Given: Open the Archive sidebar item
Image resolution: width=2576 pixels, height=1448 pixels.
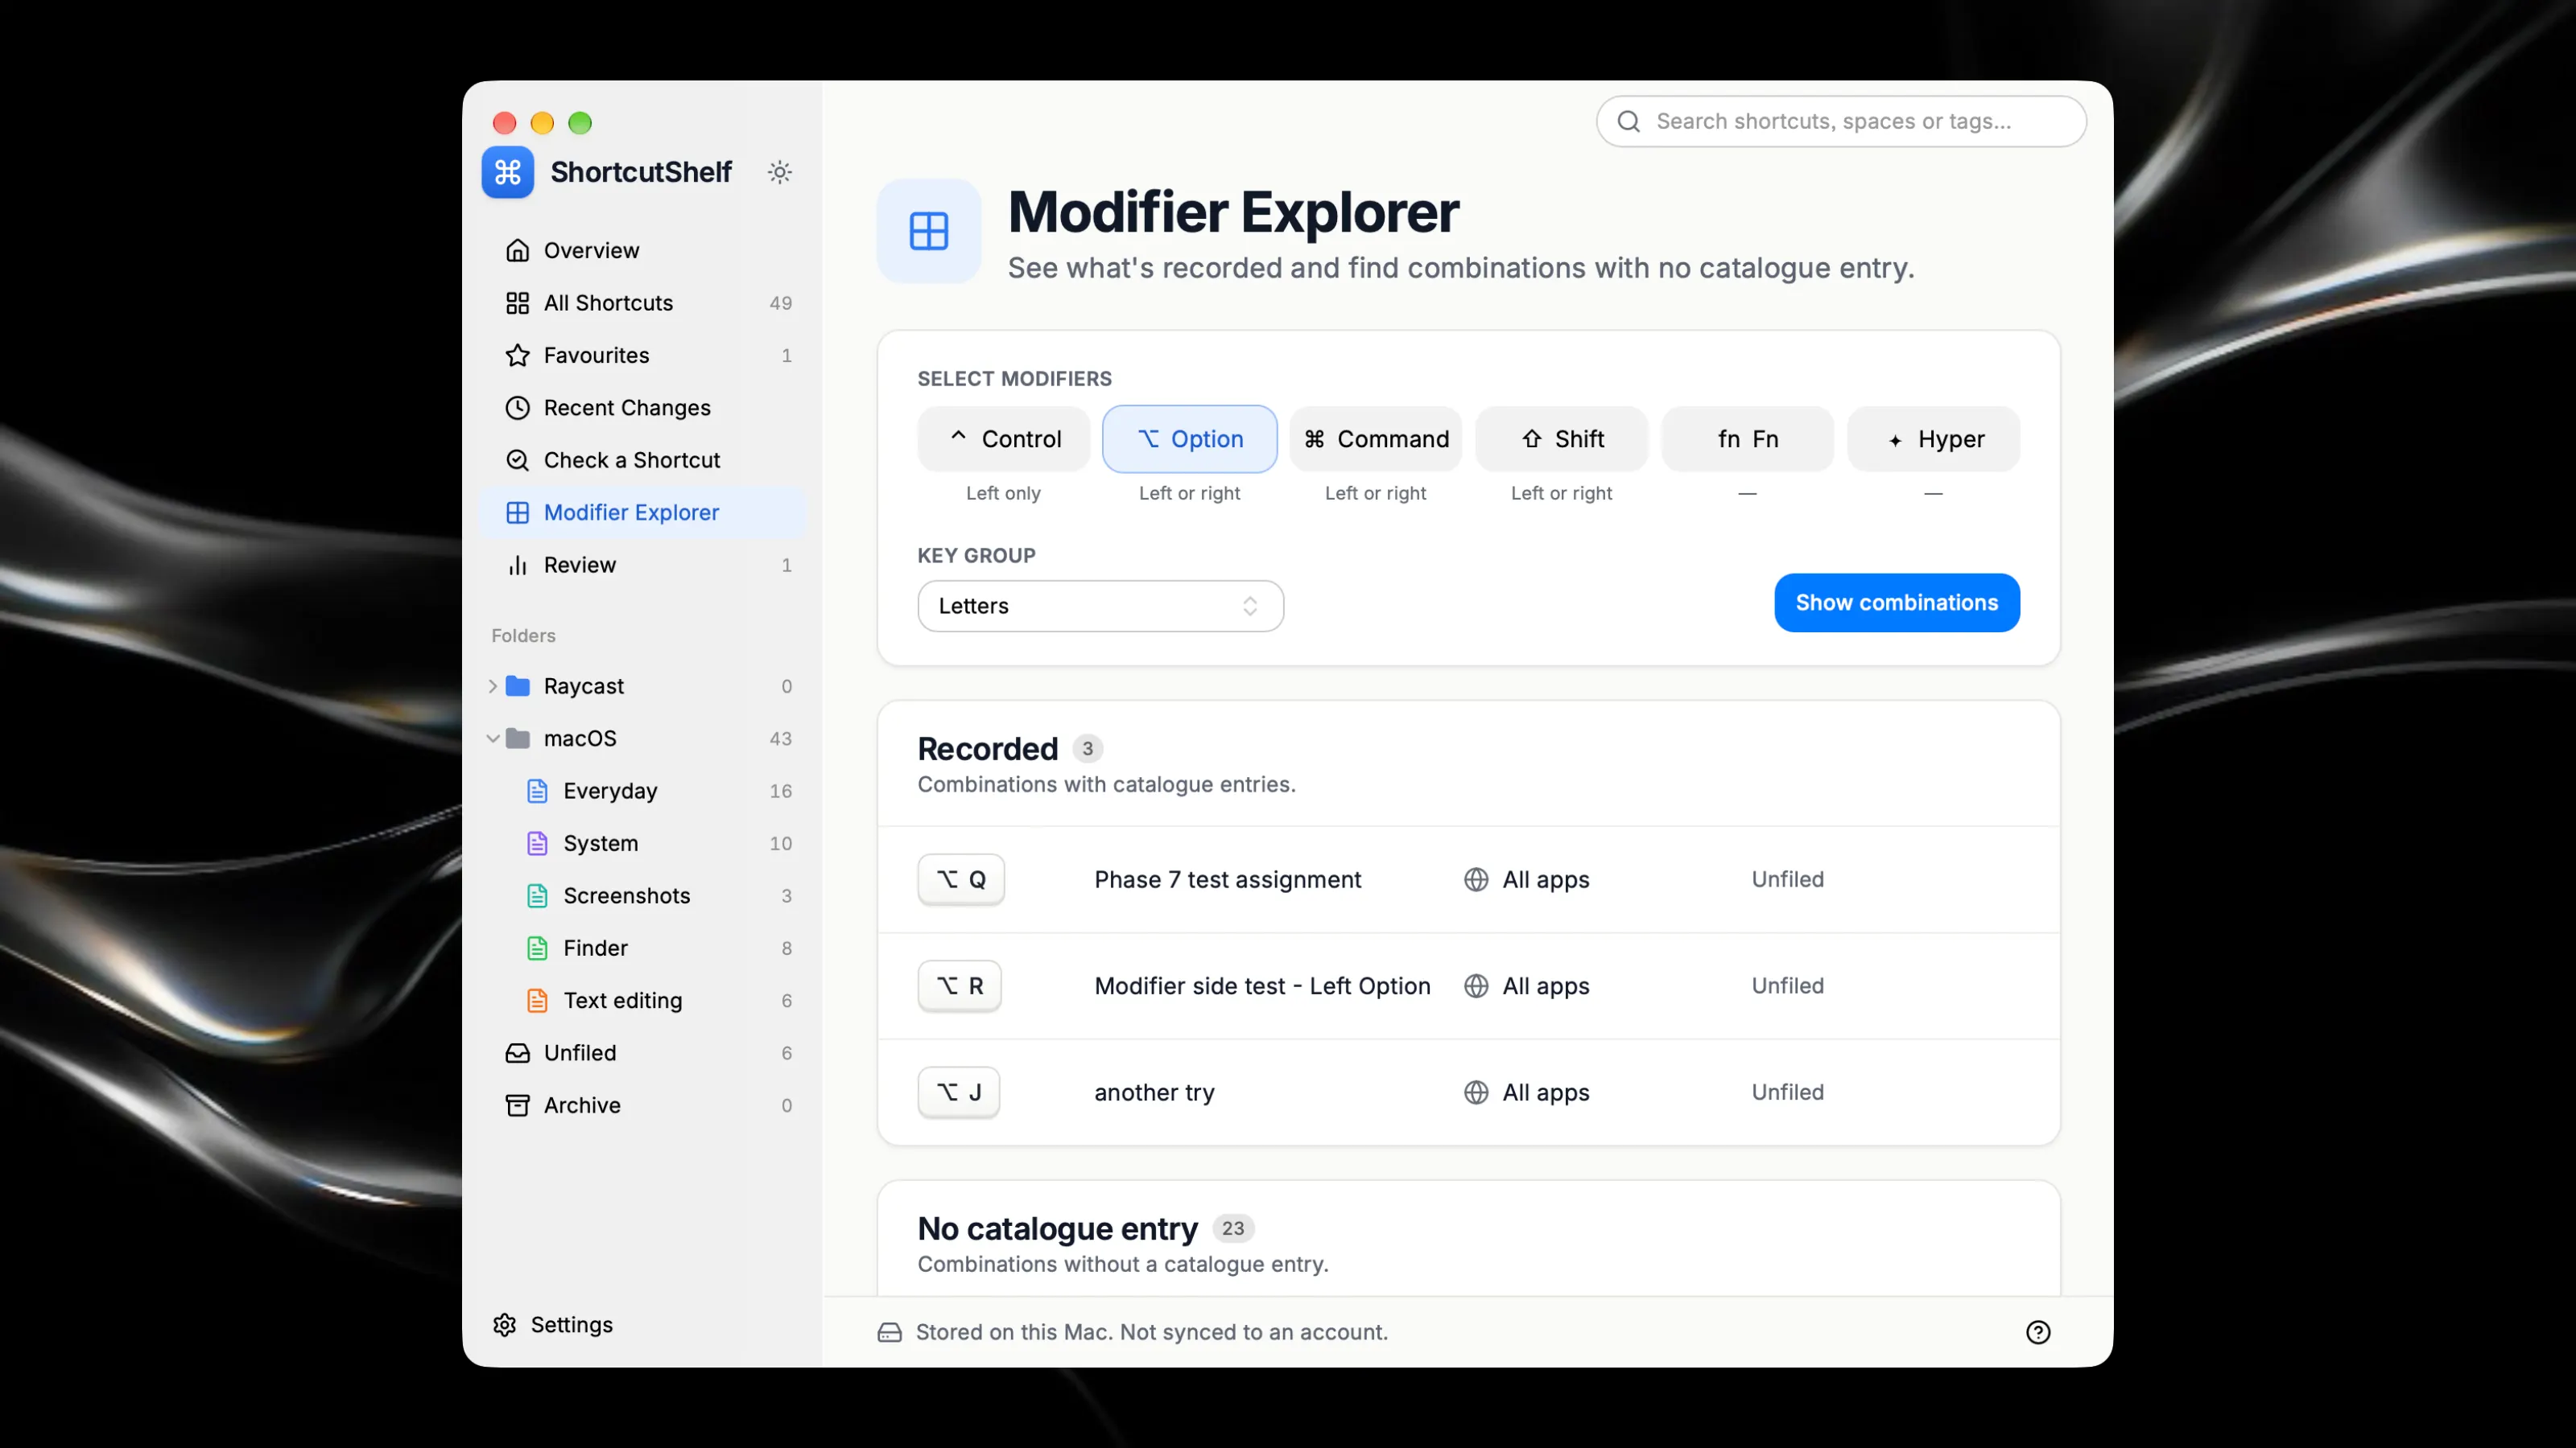Looking at the screenshot, I should pos(642,1105).
